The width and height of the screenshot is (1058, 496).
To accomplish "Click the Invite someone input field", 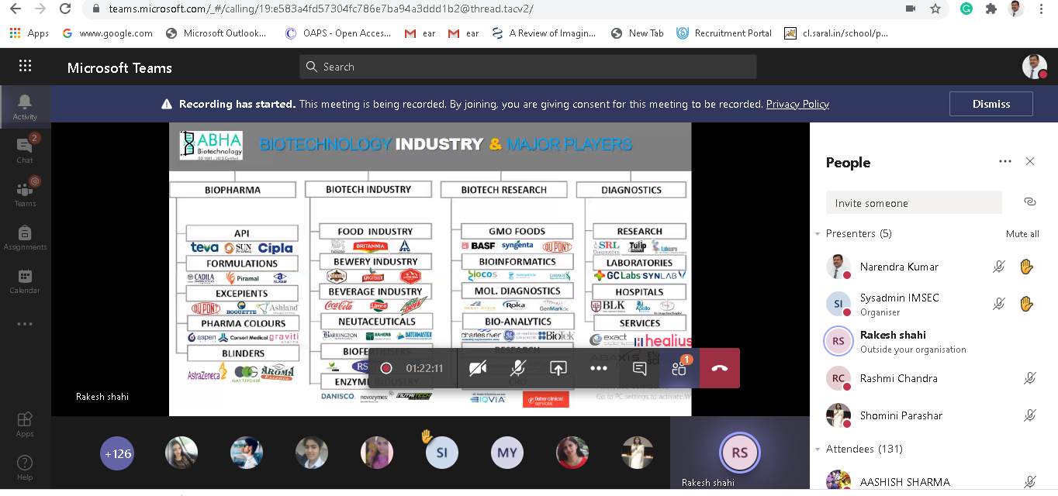I will coord(913,203).
